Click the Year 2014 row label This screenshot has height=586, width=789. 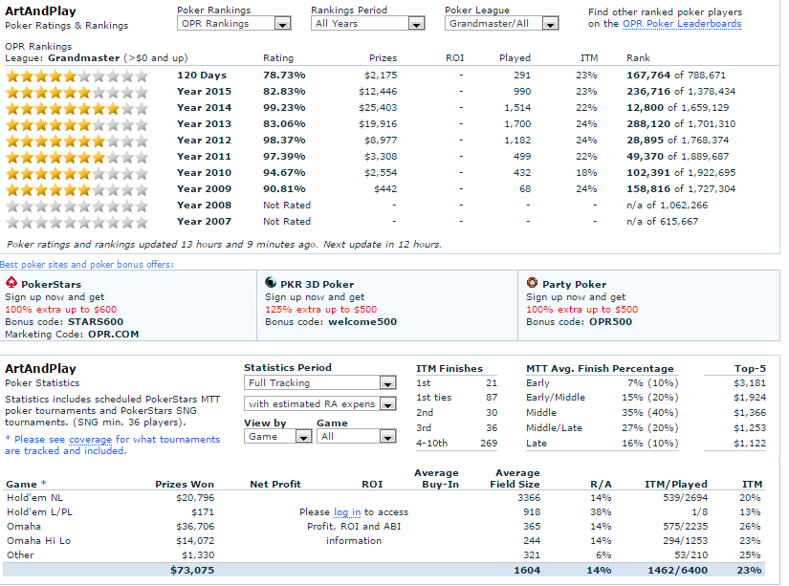pyautogui.click(x=204, y=108)
